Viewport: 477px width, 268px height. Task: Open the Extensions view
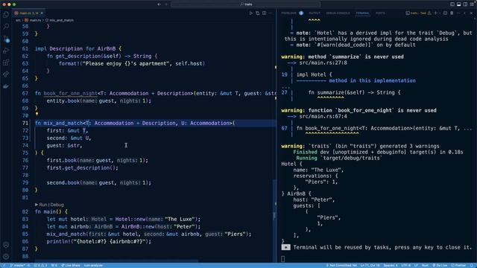6,63
